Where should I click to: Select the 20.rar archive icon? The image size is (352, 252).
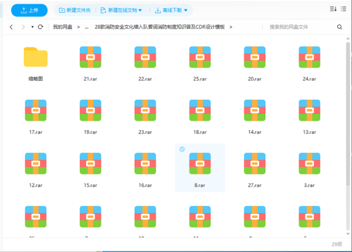(255, 57)
